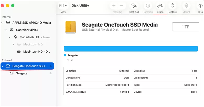204x107 pixels.
Task: Eject the Seagate volume
Action: [50, 74]
